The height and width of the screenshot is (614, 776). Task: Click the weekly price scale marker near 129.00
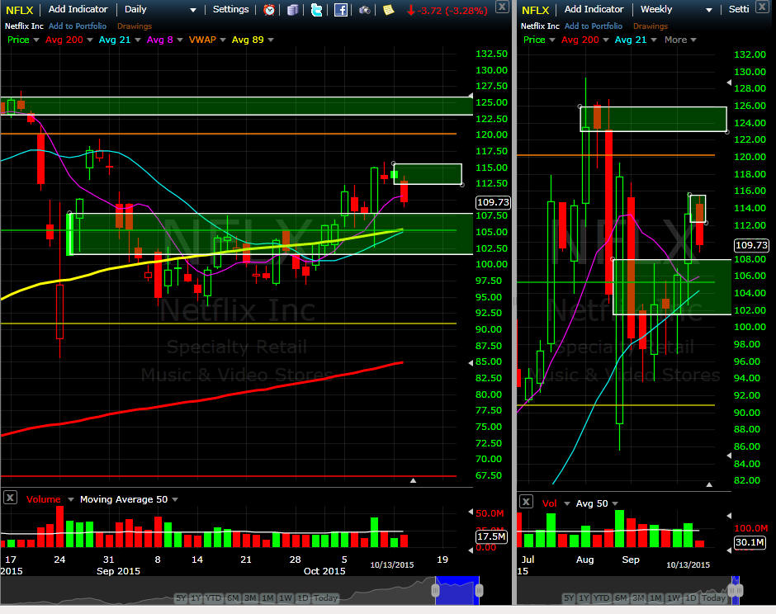(729, 83)
